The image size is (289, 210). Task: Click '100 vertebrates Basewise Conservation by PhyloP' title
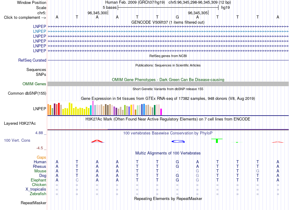tap(168, 133)
